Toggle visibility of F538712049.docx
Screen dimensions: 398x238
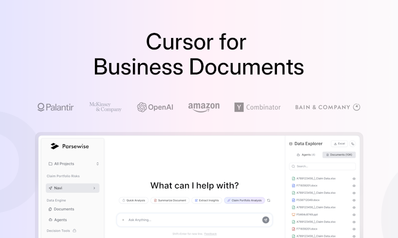point(354,201)
